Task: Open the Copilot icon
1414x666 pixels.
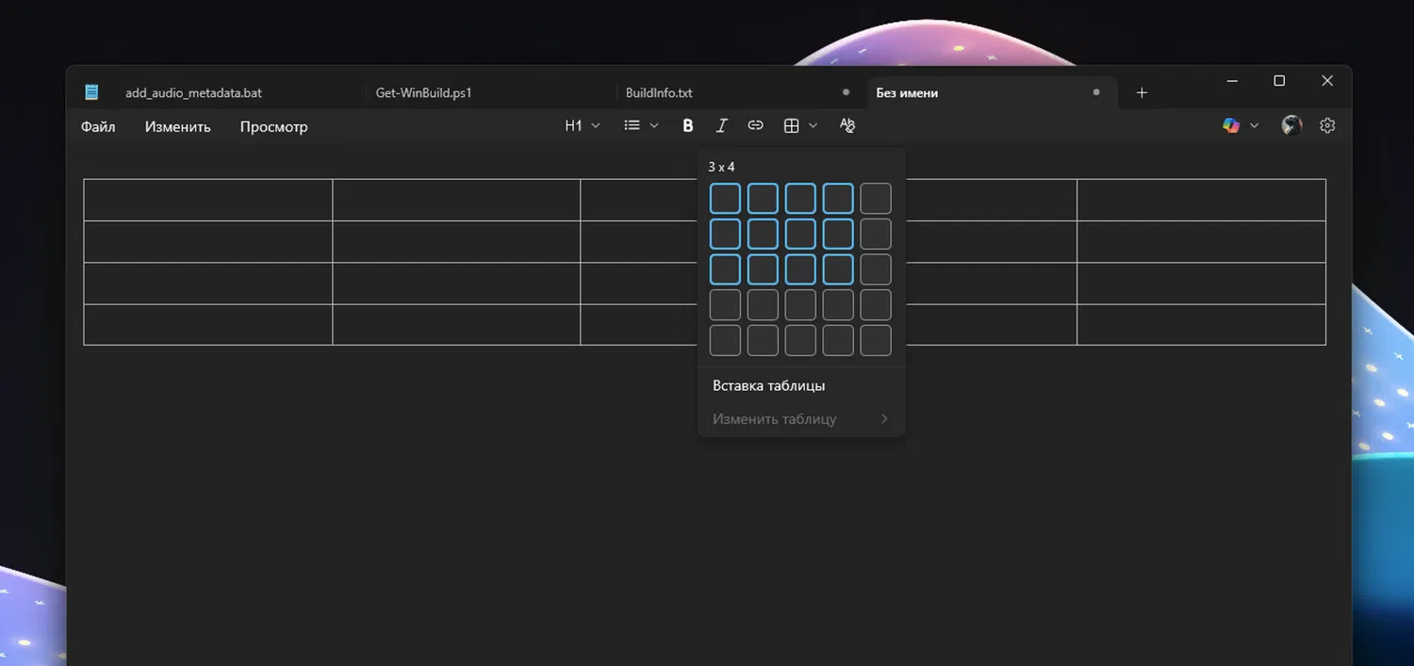Action: (1231, 125)
